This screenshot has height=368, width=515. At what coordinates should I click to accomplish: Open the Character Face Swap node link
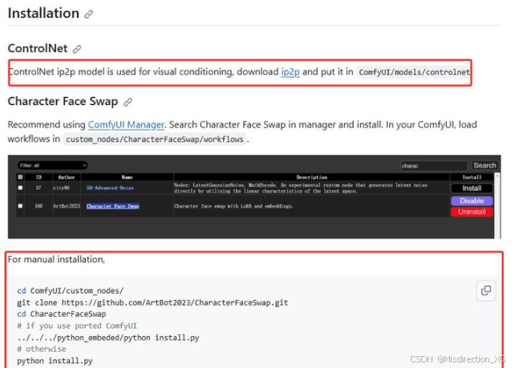[113, 206]
